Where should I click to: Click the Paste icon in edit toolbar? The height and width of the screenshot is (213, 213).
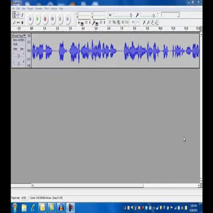(x=118, y=22)
